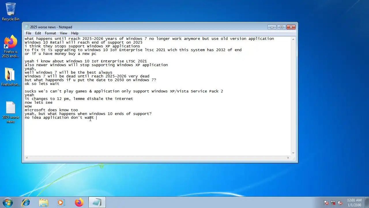The image size is (369, 208).
Task: Open Windows Explorer from taskbar
Action: [x=44, y=202]
